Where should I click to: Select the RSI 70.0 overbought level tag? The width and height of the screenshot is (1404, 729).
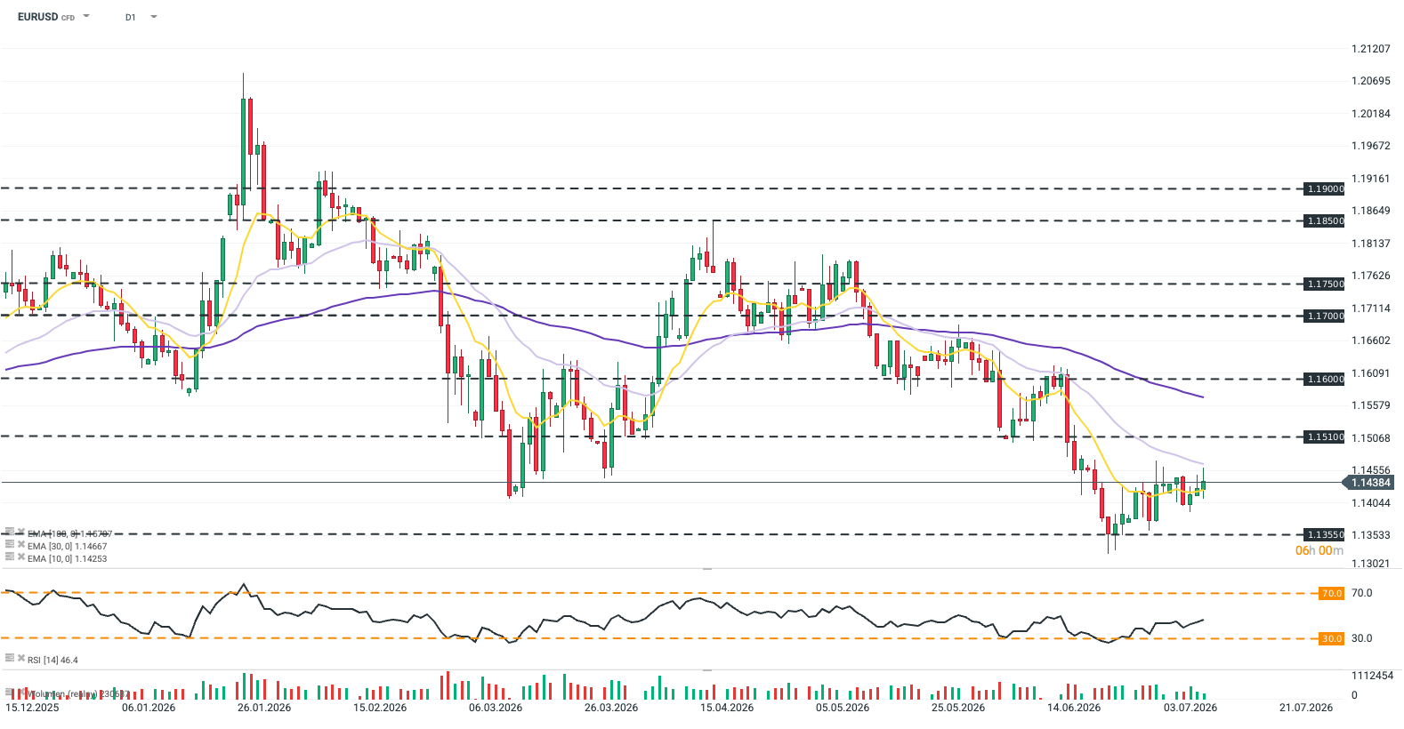pyautogui.click(x=1331, y=593)
